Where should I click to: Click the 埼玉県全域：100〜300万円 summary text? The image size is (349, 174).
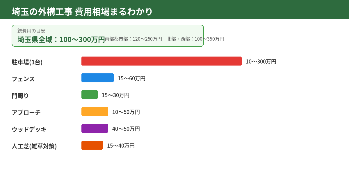tap(61, 39)
